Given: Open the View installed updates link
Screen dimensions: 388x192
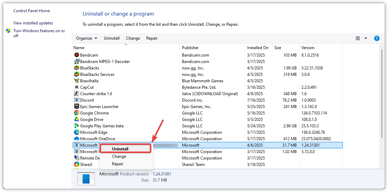Looking at the screenshot, I should pos(33,23).
